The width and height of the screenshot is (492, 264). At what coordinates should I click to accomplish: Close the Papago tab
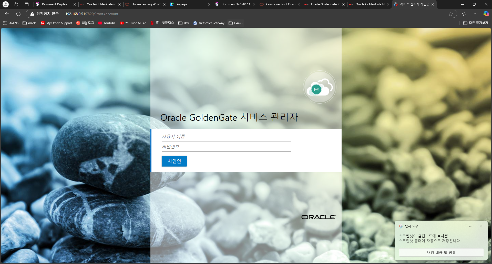tap(209, 4)
